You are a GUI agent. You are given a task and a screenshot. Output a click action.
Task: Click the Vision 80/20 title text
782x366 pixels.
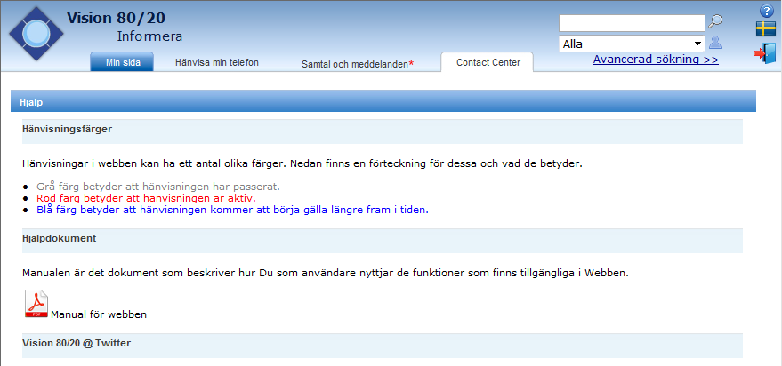(117, 18)
